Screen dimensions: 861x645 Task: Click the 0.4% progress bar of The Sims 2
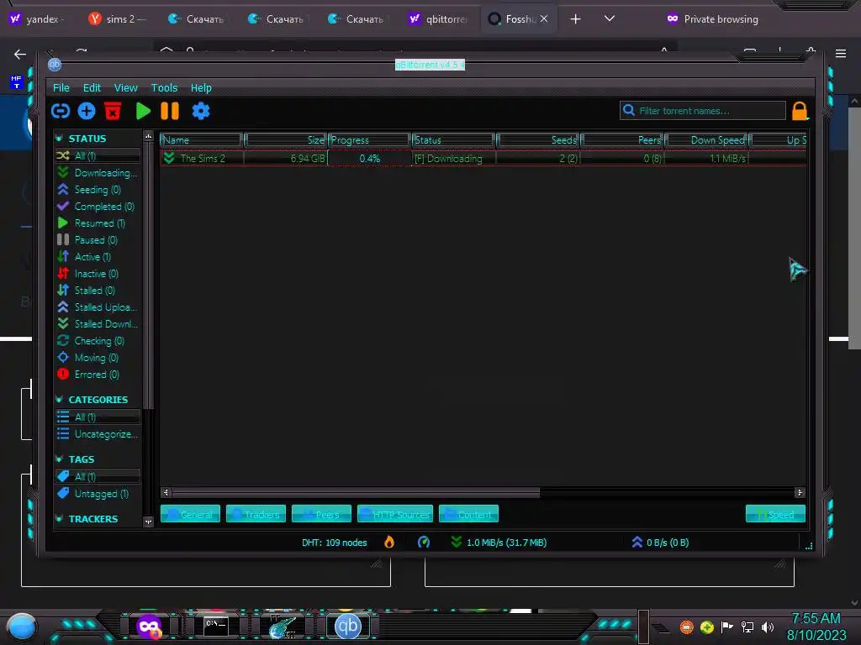[370, 159]
